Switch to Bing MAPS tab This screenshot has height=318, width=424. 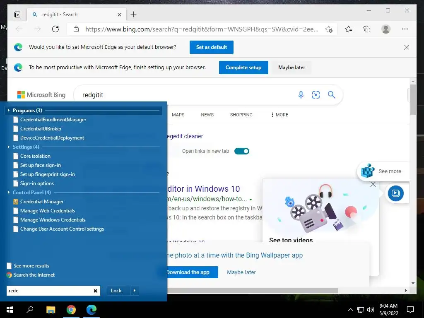(x=178, y=115)
